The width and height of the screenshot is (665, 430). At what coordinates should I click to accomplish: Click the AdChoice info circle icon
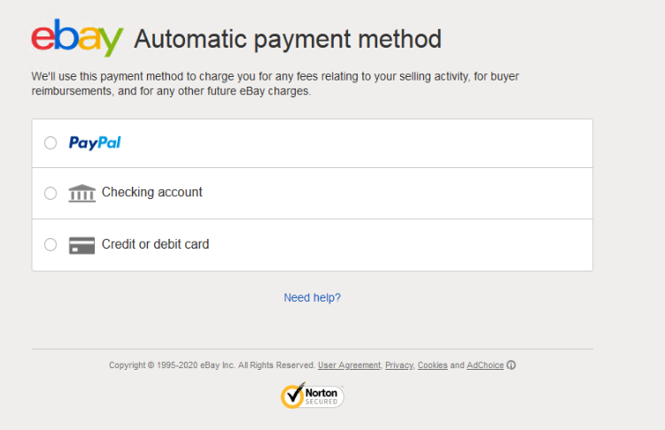511,365
